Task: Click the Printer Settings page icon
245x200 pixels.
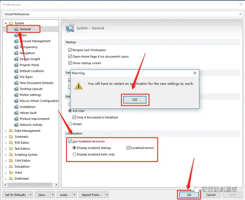Action: pos(16,95)
